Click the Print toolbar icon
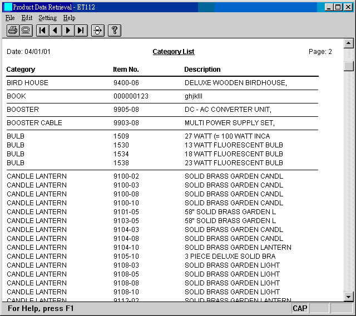This screenshot has width=356, height=316. [x=13, y=30]
